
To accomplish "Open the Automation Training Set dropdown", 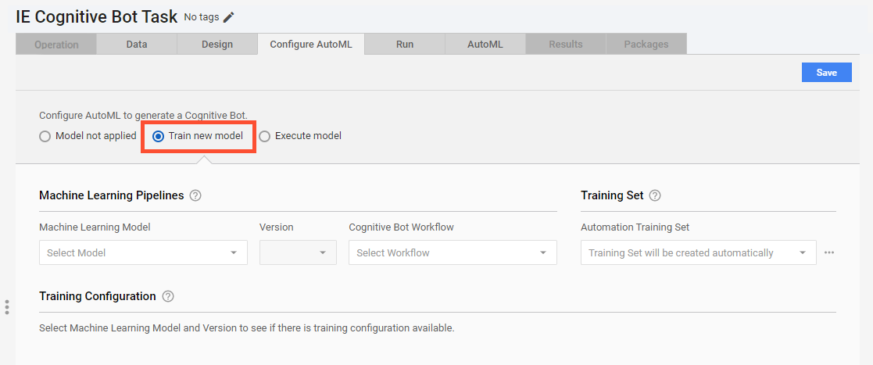I will tap(698, 252).
